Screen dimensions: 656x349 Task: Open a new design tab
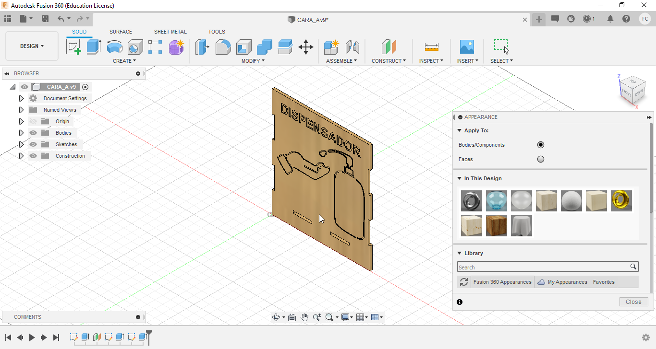pyautogui.click(x=539, y=19)
